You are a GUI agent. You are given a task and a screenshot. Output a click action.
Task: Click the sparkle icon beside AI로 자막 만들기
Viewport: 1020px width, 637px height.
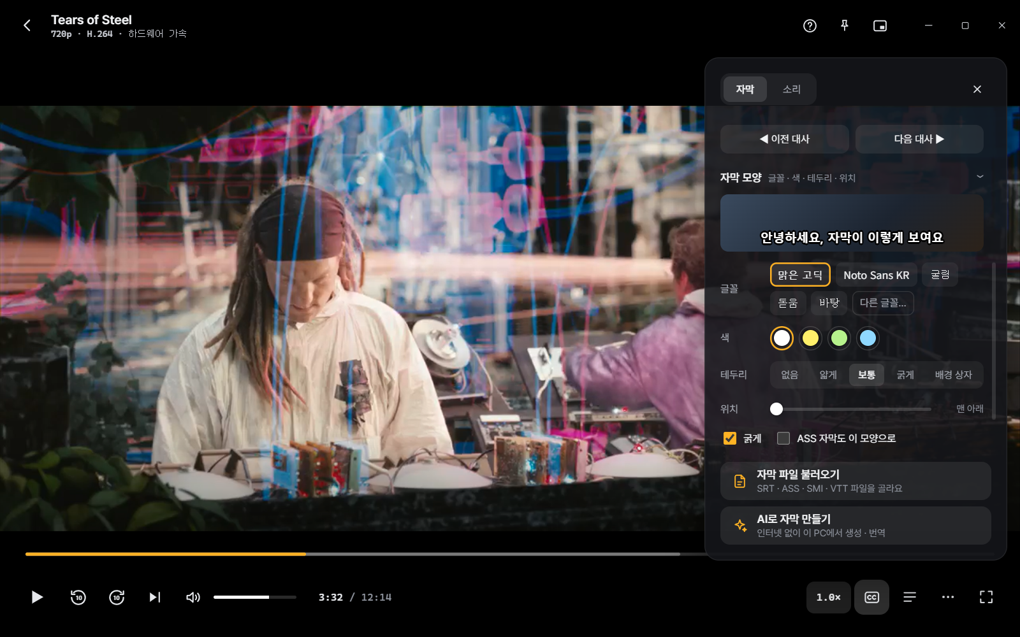[740, 526]
